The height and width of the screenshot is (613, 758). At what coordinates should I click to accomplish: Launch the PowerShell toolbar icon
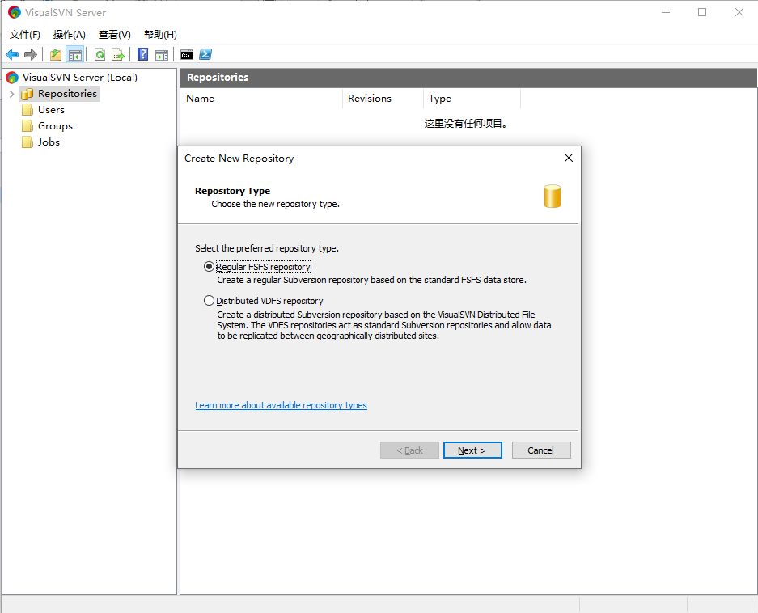205,54
